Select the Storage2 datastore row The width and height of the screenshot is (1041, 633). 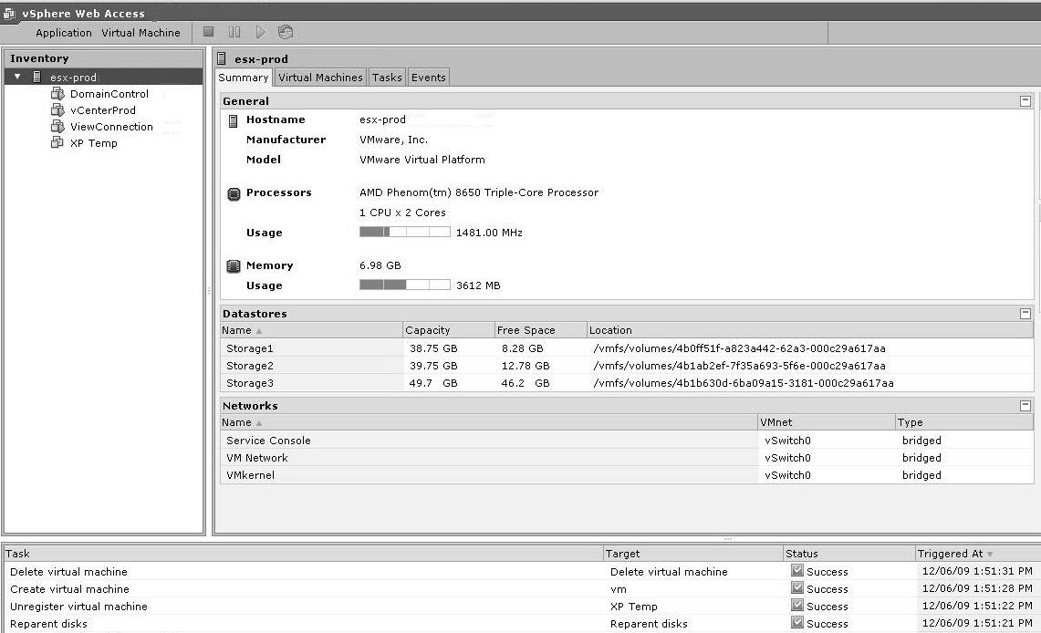click(x=627, y=365)
